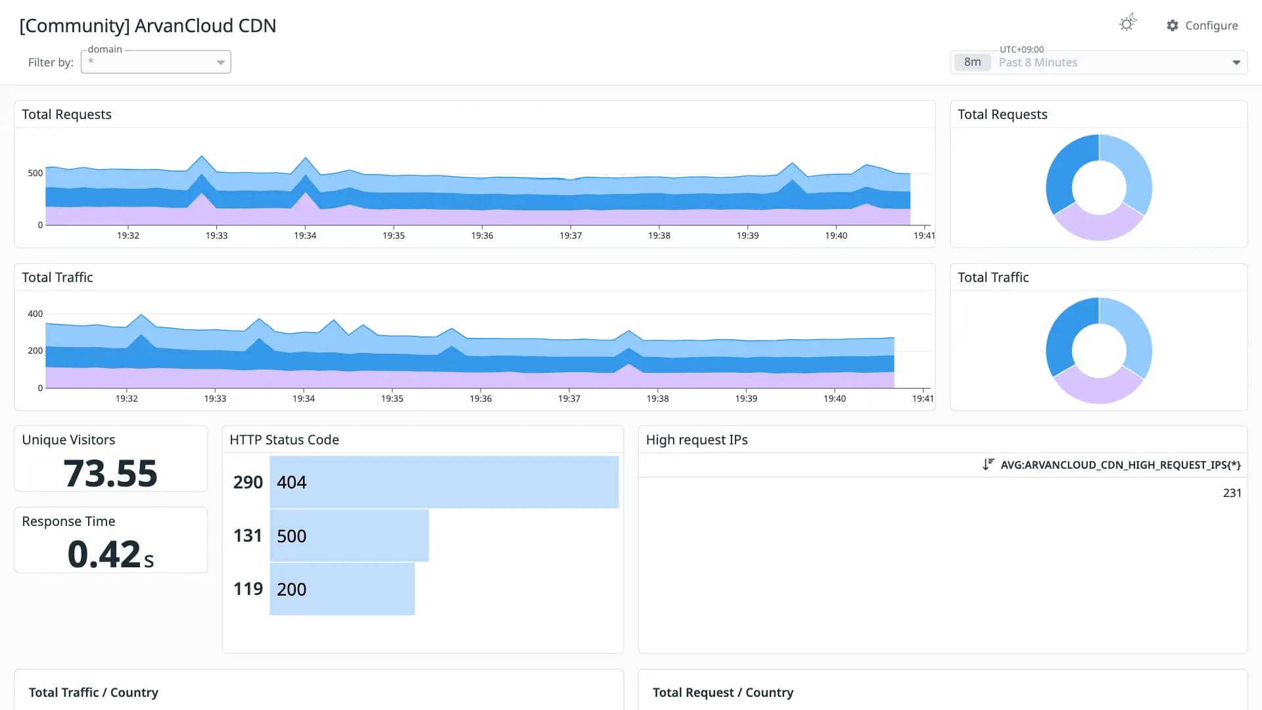The height and width of the screenshot is (710, 1262).
Task: Click the Total Traffic donut chart
Action: [x=1098, y=350]
